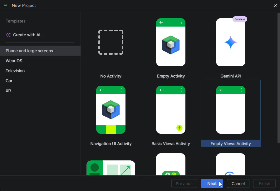Click the Preview badge on Gemini API

[x=240, y=19]
